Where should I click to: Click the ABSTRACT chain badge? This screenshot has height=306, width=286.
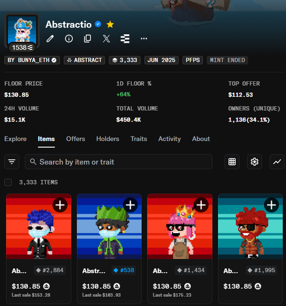point(84,60)
